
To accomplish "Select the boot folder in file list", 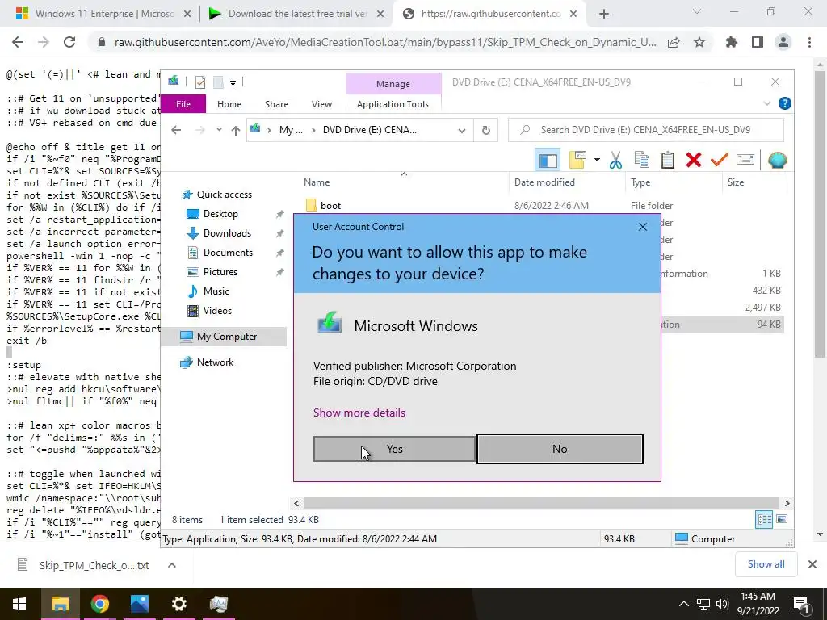I will pos(330,206).
